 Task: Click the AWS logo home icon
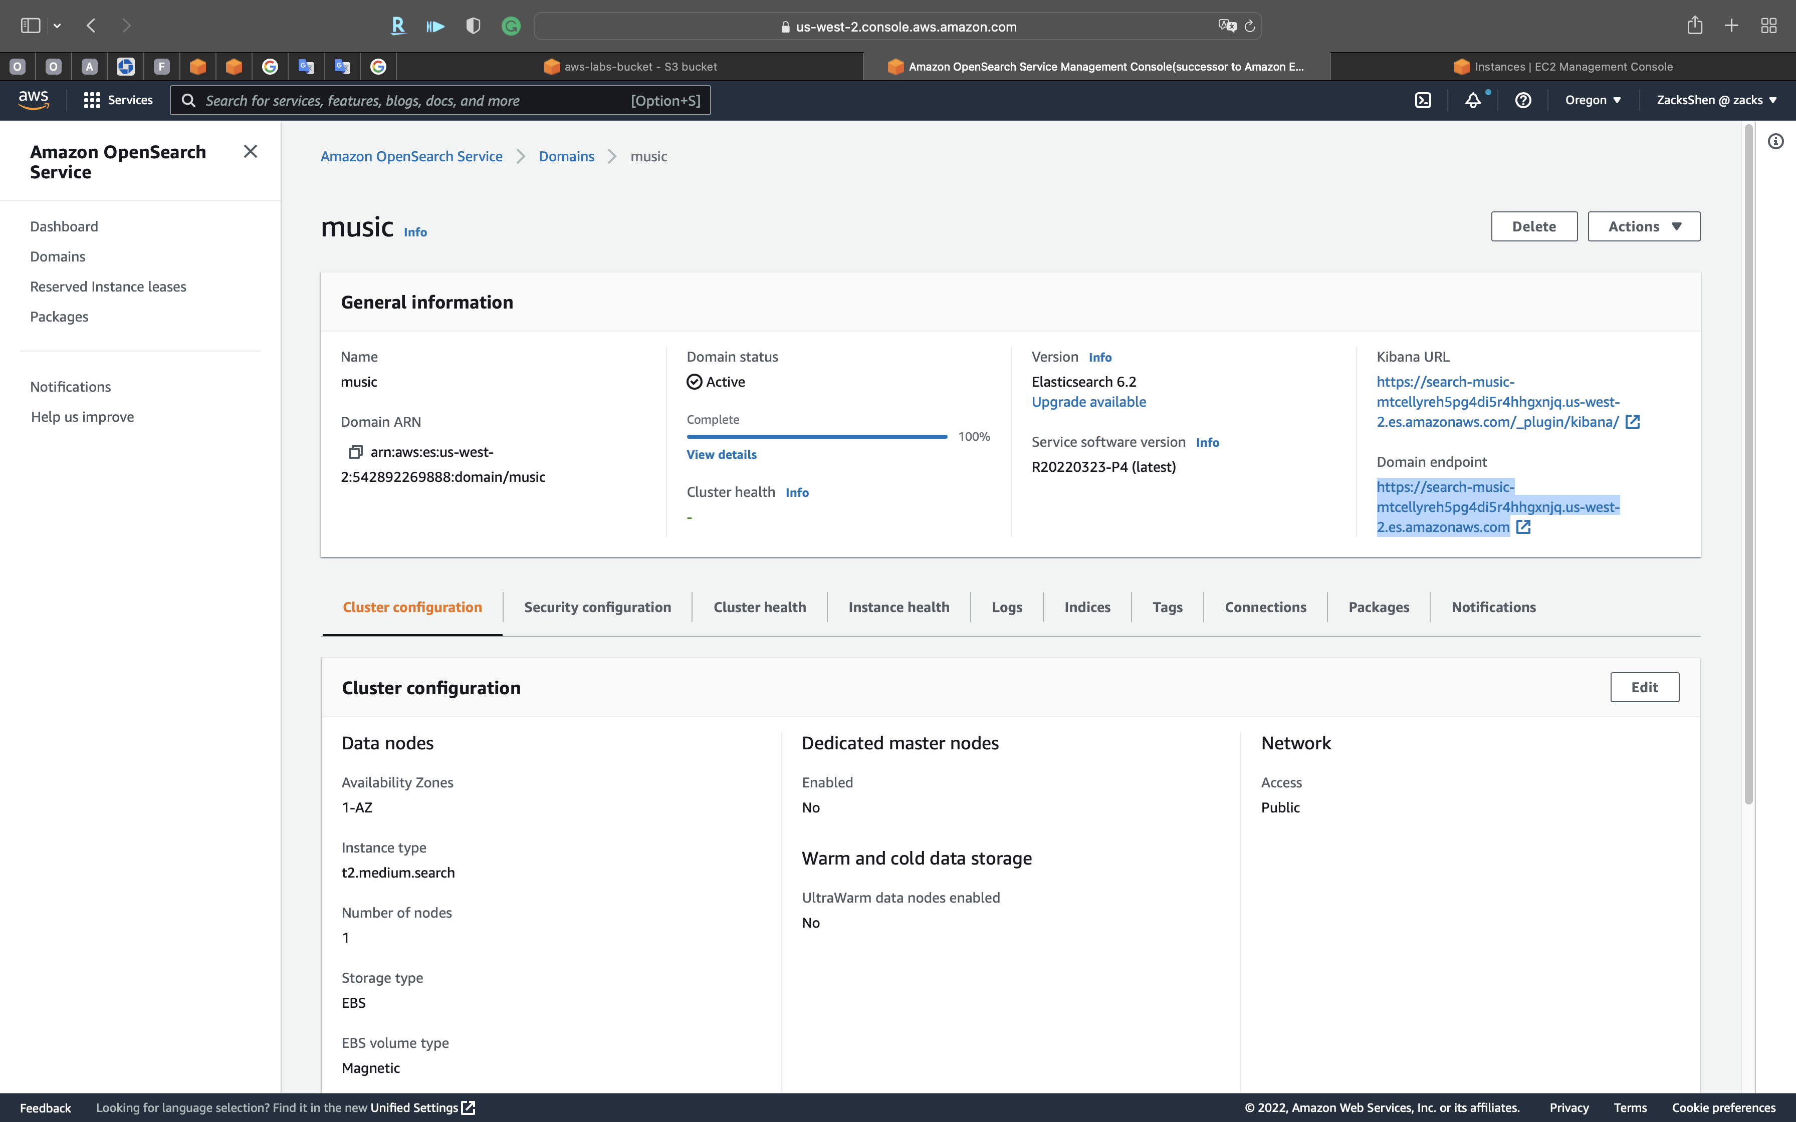[x=34, y=100]
